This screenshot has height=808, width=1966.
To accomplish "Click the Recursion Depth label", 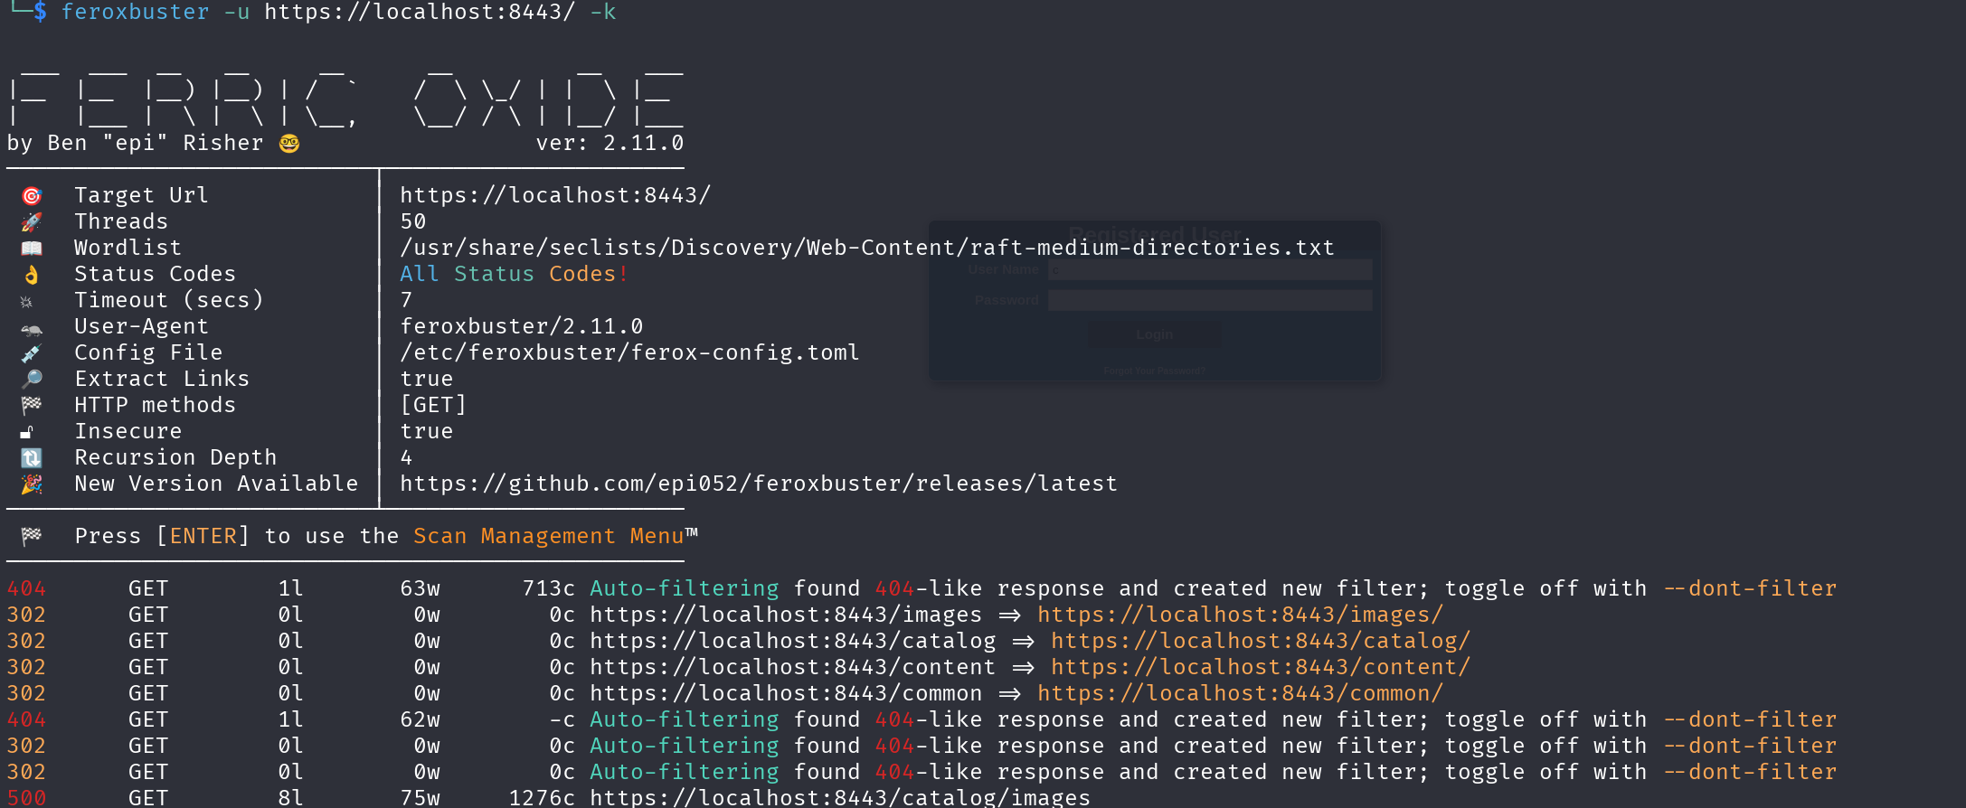I will click(x=175, y=458).
